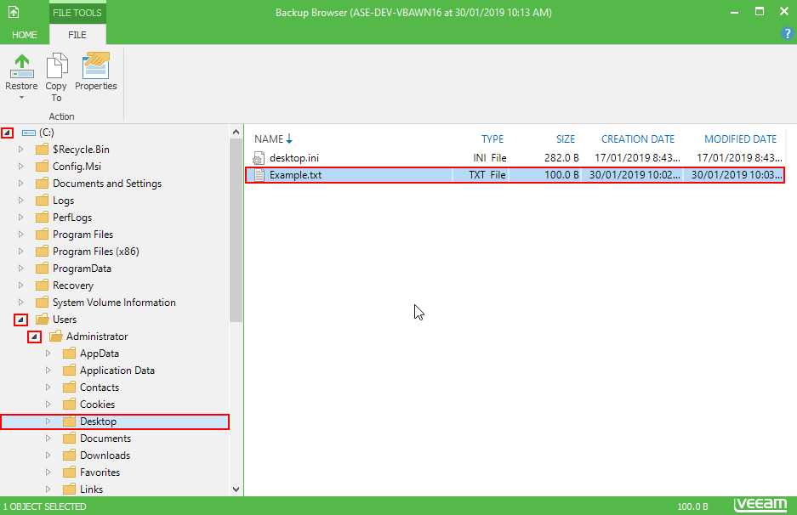
Task: Select the FILE ribbon tab
Action: (77, 35)
